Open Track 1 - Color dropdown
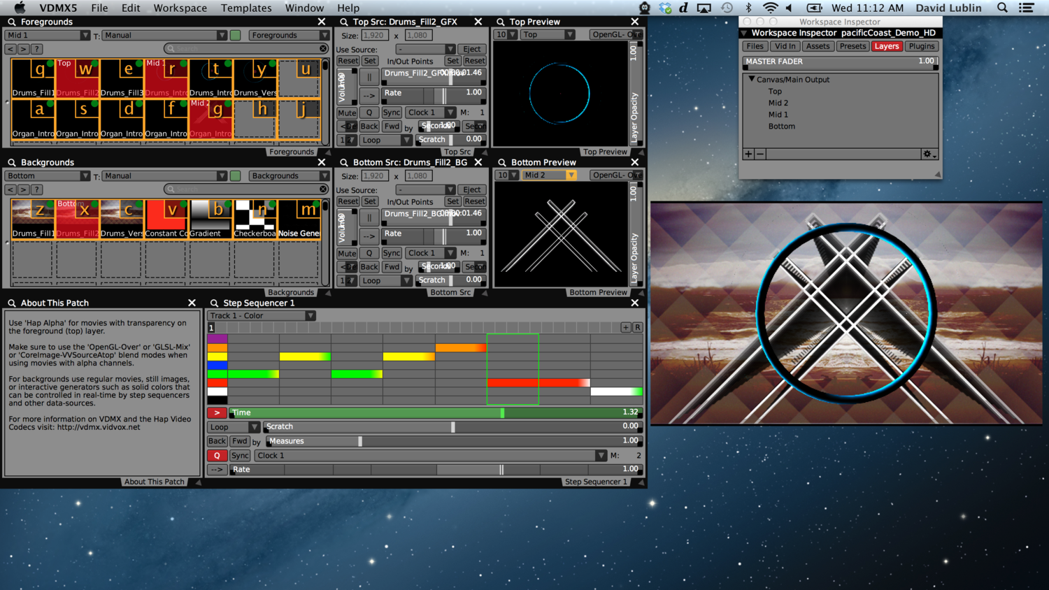 [x=262, y=316]
